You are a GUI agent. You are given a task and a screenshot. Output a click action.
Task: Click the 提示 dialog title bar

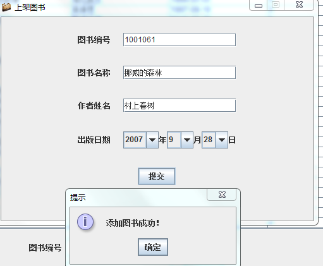click(x=137, y=197)
